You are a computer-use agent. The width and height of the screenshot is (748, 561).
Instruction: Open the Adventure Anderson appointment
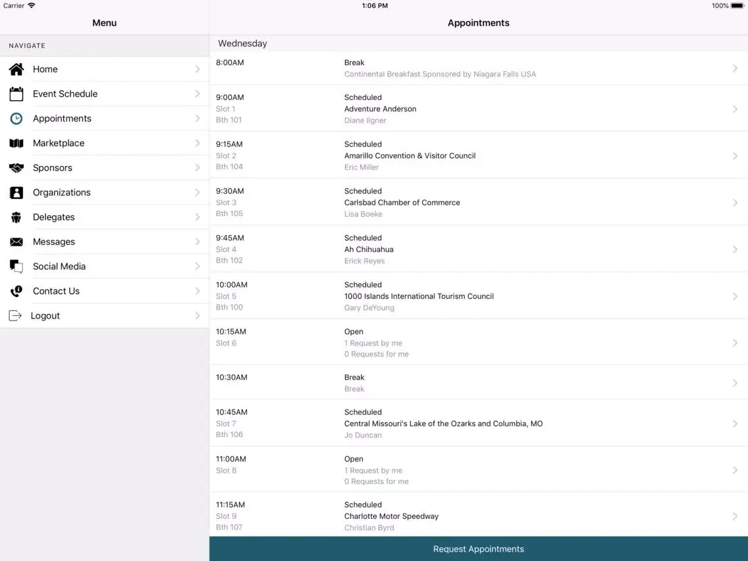(x=479, y=109)
